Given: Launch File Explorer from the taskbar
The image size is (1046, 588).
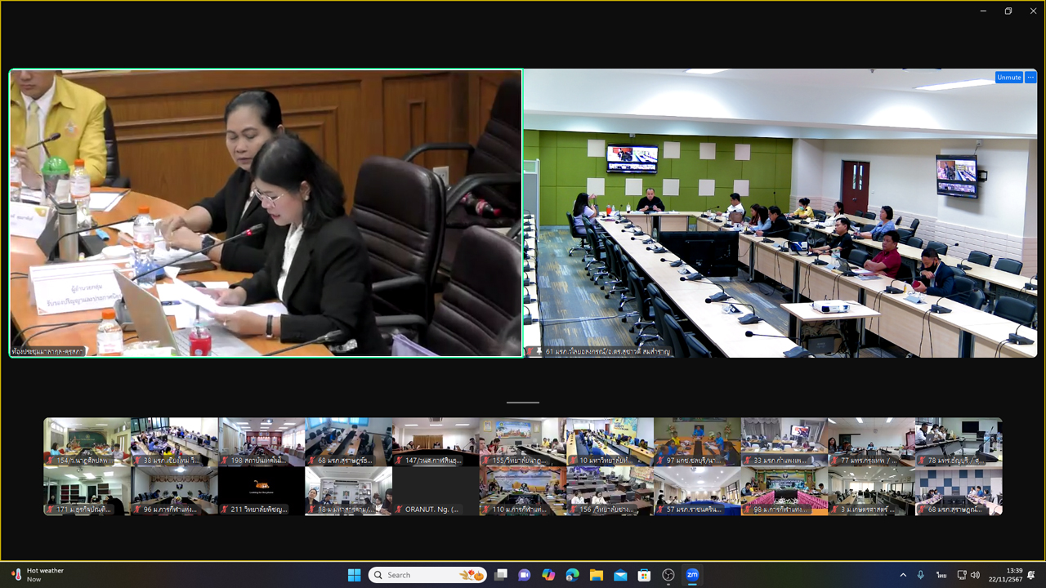Looking at the screenshot, I should 596,575.
